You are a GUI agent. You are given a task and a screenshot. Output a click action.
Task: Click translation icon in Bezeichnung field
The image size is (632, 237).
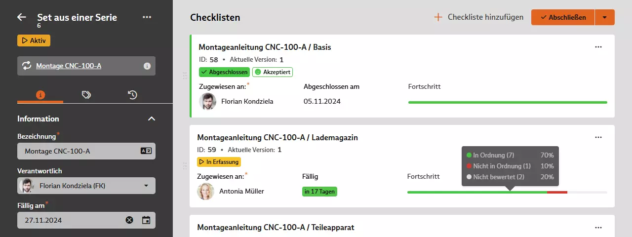coord(146,151)
